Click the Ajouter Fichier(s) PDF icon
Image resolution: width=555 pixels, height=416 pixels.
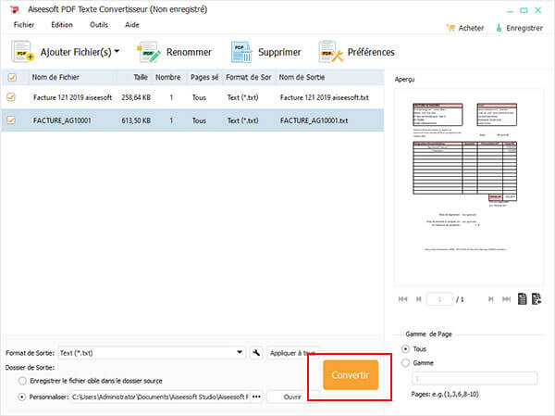pos(22,52)
